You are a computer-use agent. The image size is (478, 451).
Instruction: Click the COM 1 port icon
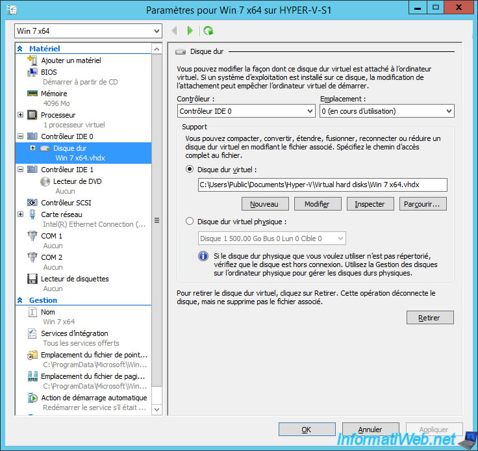point(32,236)
